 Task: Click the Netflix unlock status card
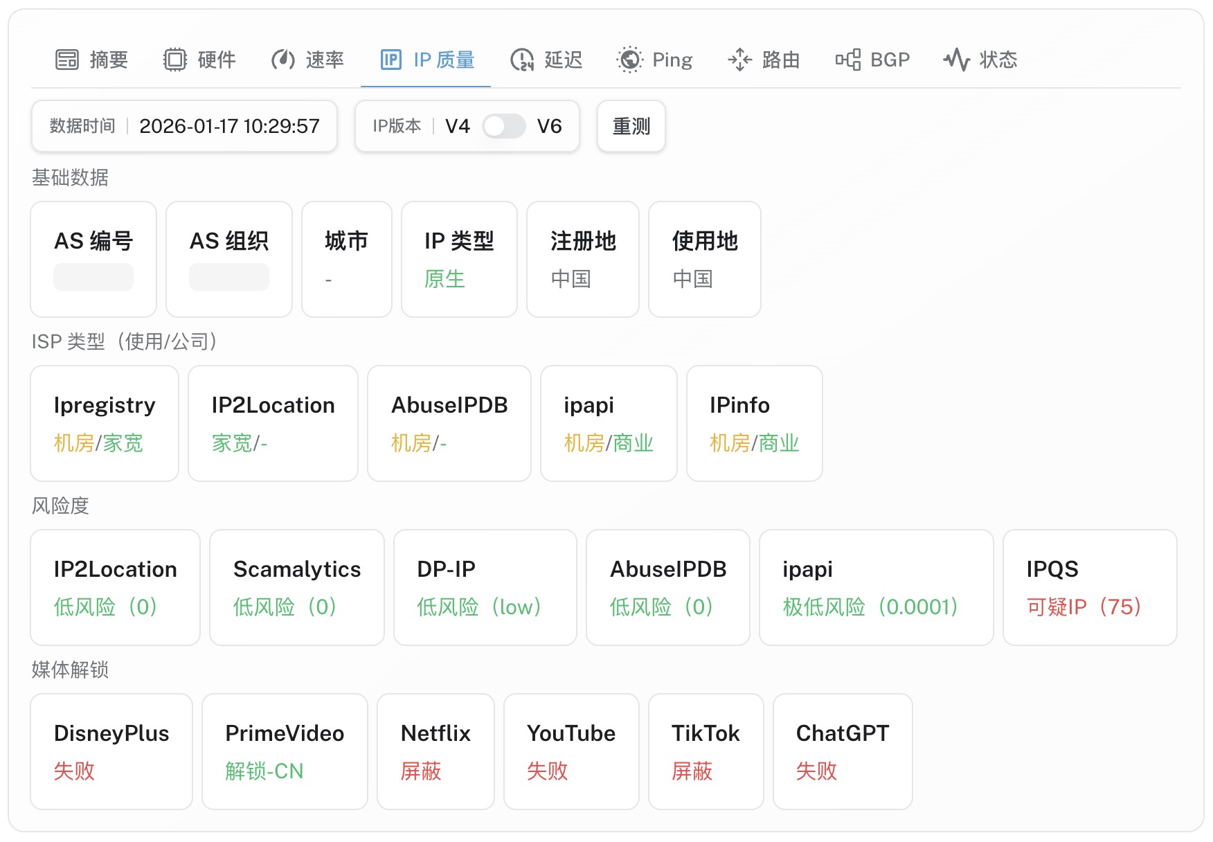click(x=435, y=751)
